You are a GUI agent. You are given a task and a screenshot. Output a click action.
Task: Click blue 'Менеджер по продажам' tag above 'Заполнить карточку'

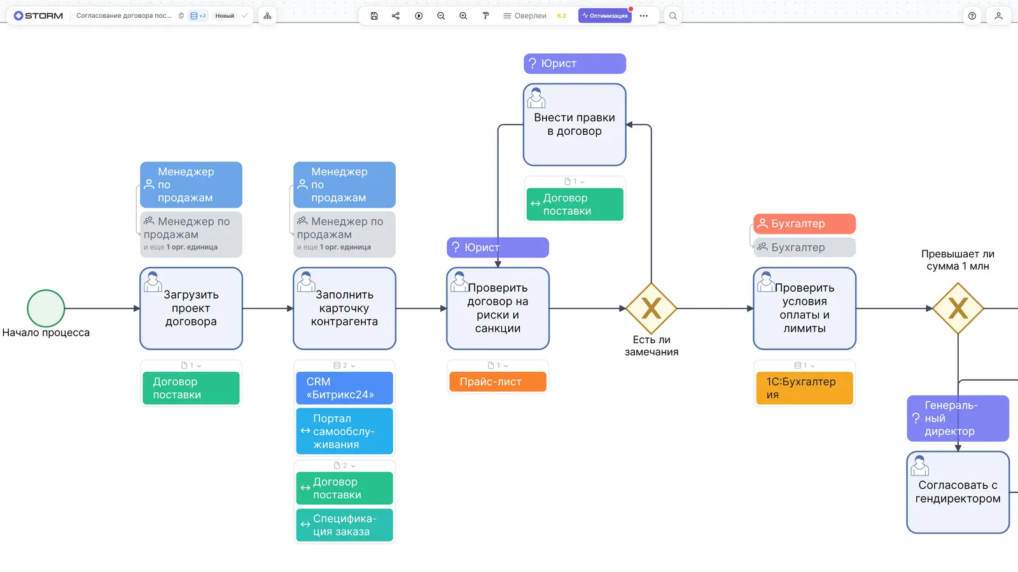coord(344,184)
